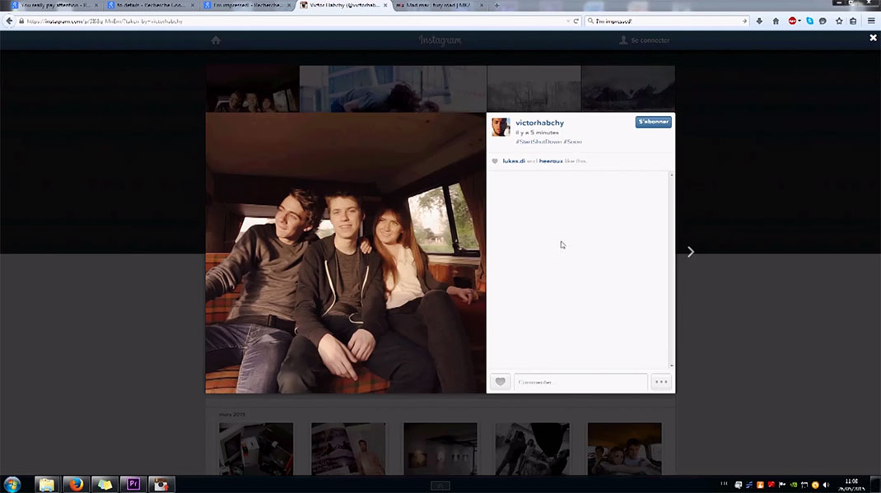Click the Firefox back arrow button
The width and height of the screenshot is (881, 493).
(x=10, y=21)
